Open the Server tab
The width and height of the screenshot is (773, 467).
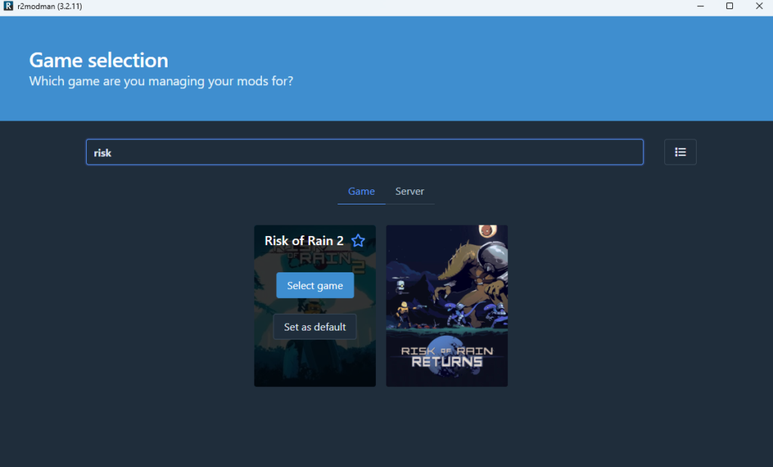tap(409, 192)
